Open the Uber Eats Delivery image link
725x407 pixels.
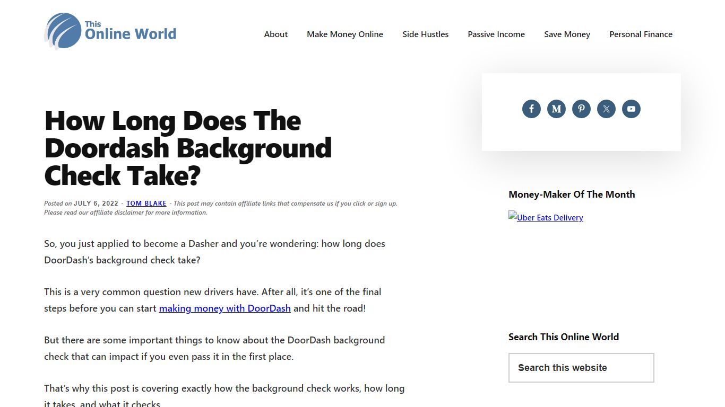coord(546,217)
